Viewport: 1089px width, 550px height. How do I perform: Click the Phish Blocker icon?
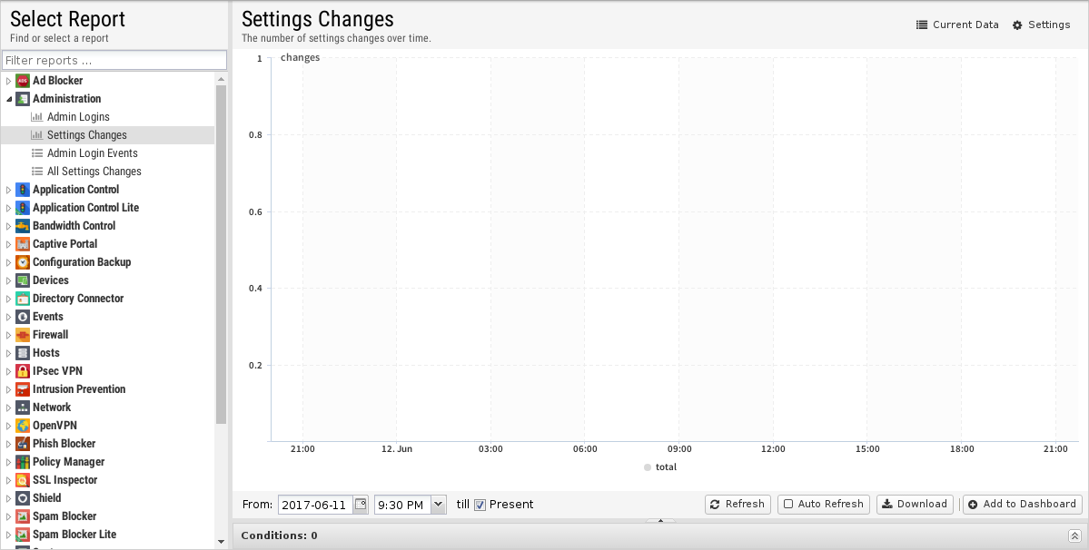[x=22, y=444]
